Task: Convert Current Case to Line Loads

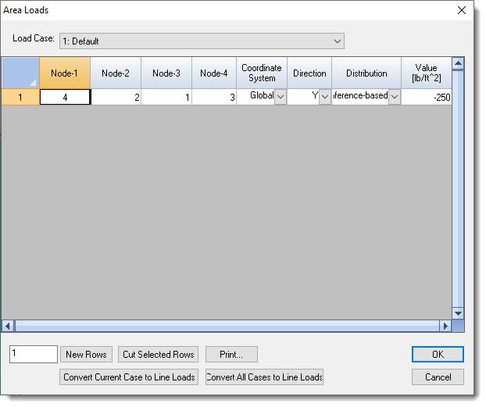Action: tap(128, 377)
